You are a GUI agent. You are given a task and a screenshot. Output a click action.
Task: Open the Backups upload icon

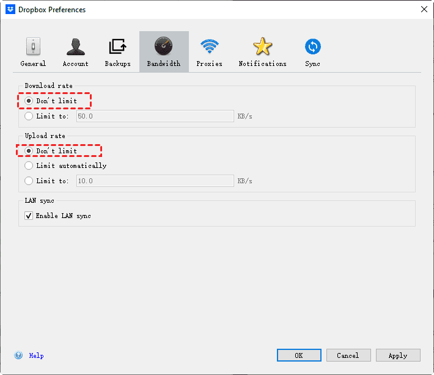tap(117, 46)
